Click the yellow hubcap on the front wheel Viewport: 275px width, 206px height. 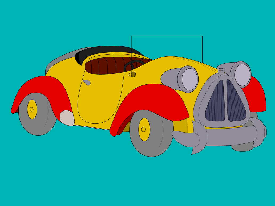144,129
